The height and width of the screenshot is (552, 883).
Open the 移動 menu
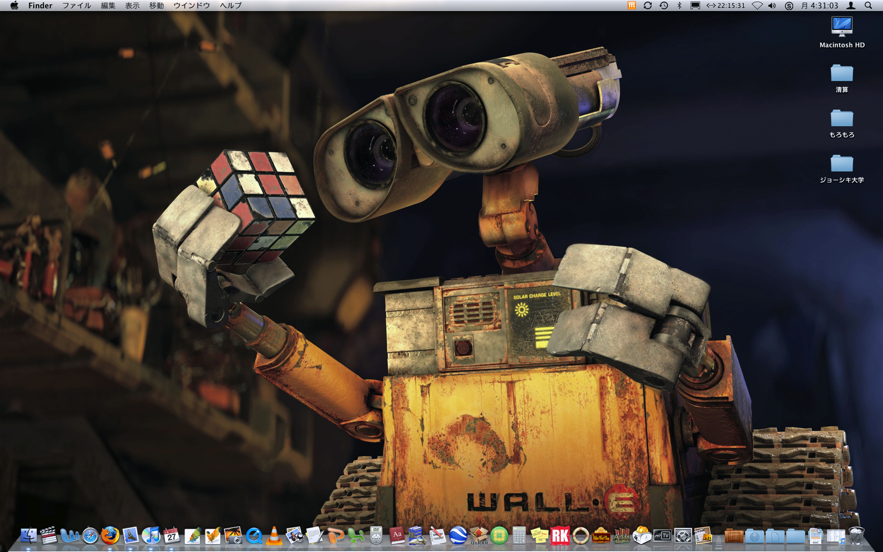[157, 5]
